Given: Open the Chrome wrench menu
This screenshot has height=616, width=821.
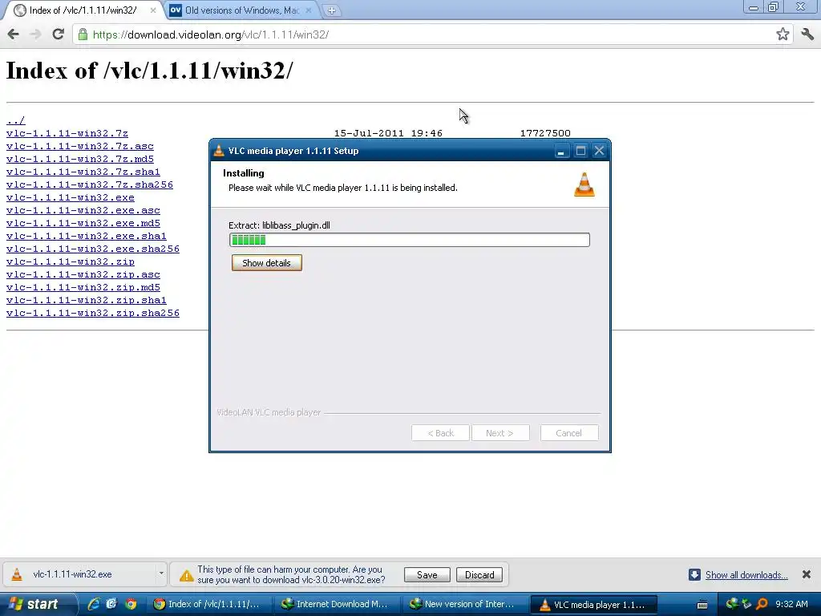Looking at the screenshot, I should tap(807, 34).
